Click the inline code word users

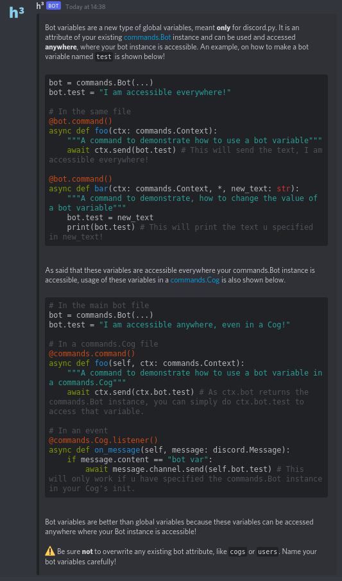pyautogui.click(x=268, y=551)
